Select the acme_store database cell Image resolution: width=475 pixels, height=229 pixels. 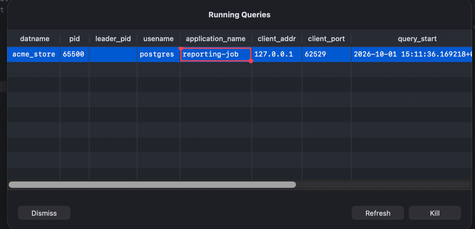(34, 54)
